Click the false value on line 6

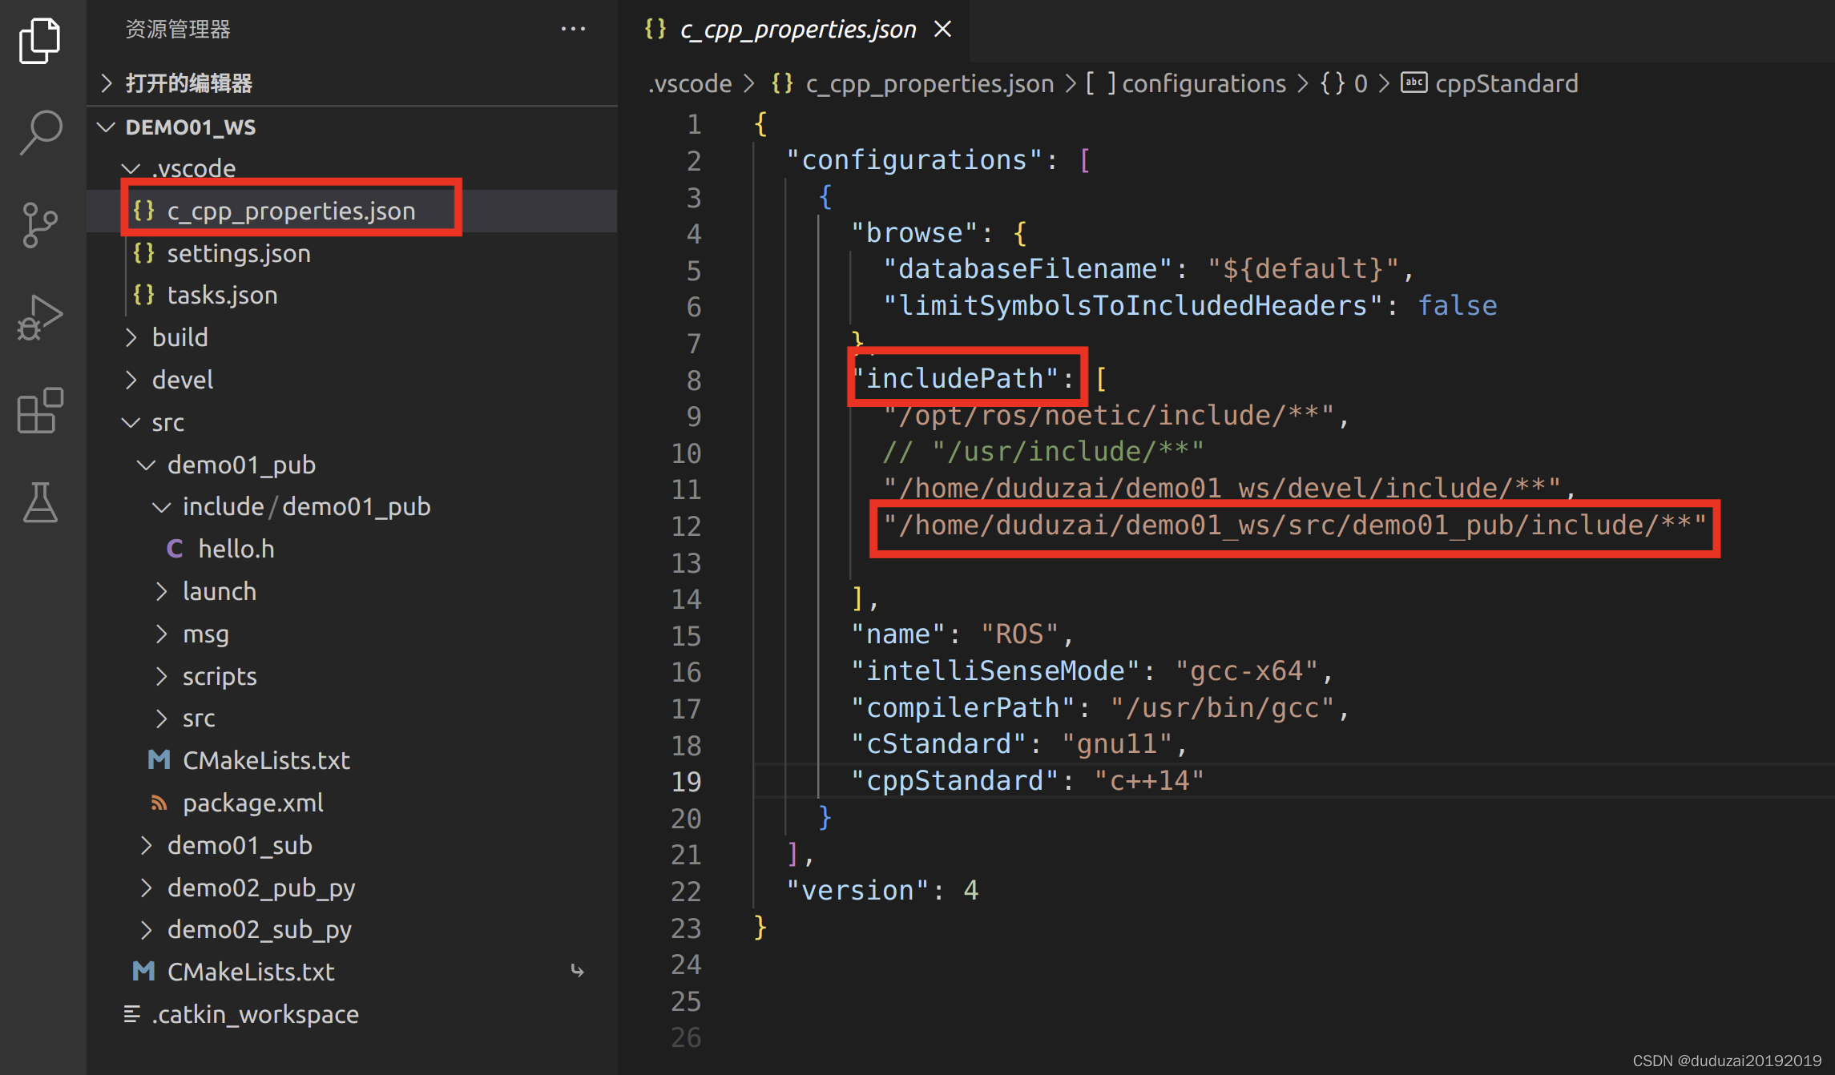pos(1457,305)
